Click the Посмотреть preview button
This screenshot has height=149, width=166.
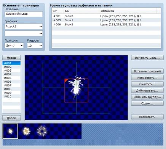[147, 117]
